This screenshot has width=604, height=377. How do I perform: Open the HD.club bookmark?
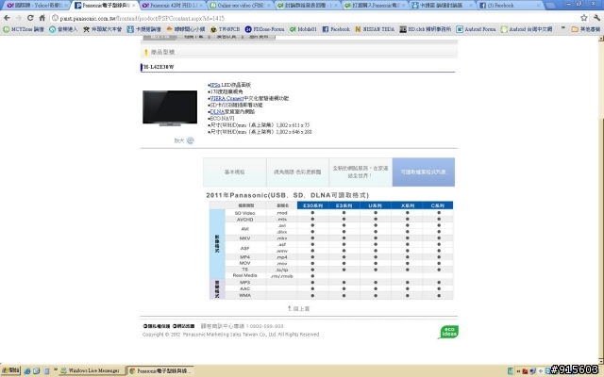pyautogui.click(x=426, y=29)
